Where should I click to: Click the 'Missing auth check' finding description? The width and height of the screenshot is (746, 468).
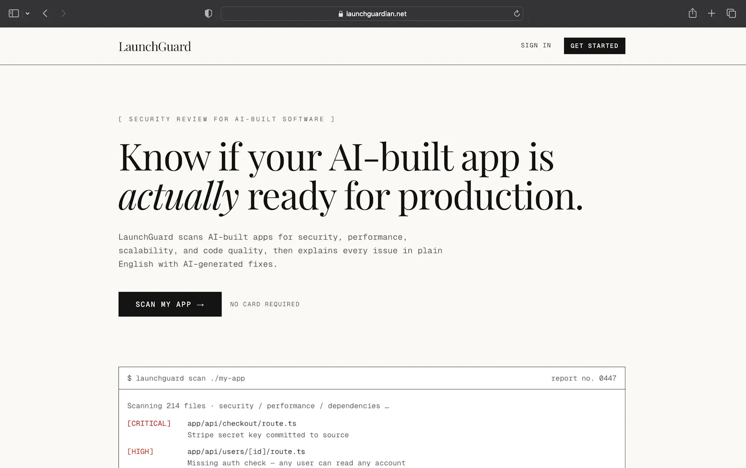point(297,463)
